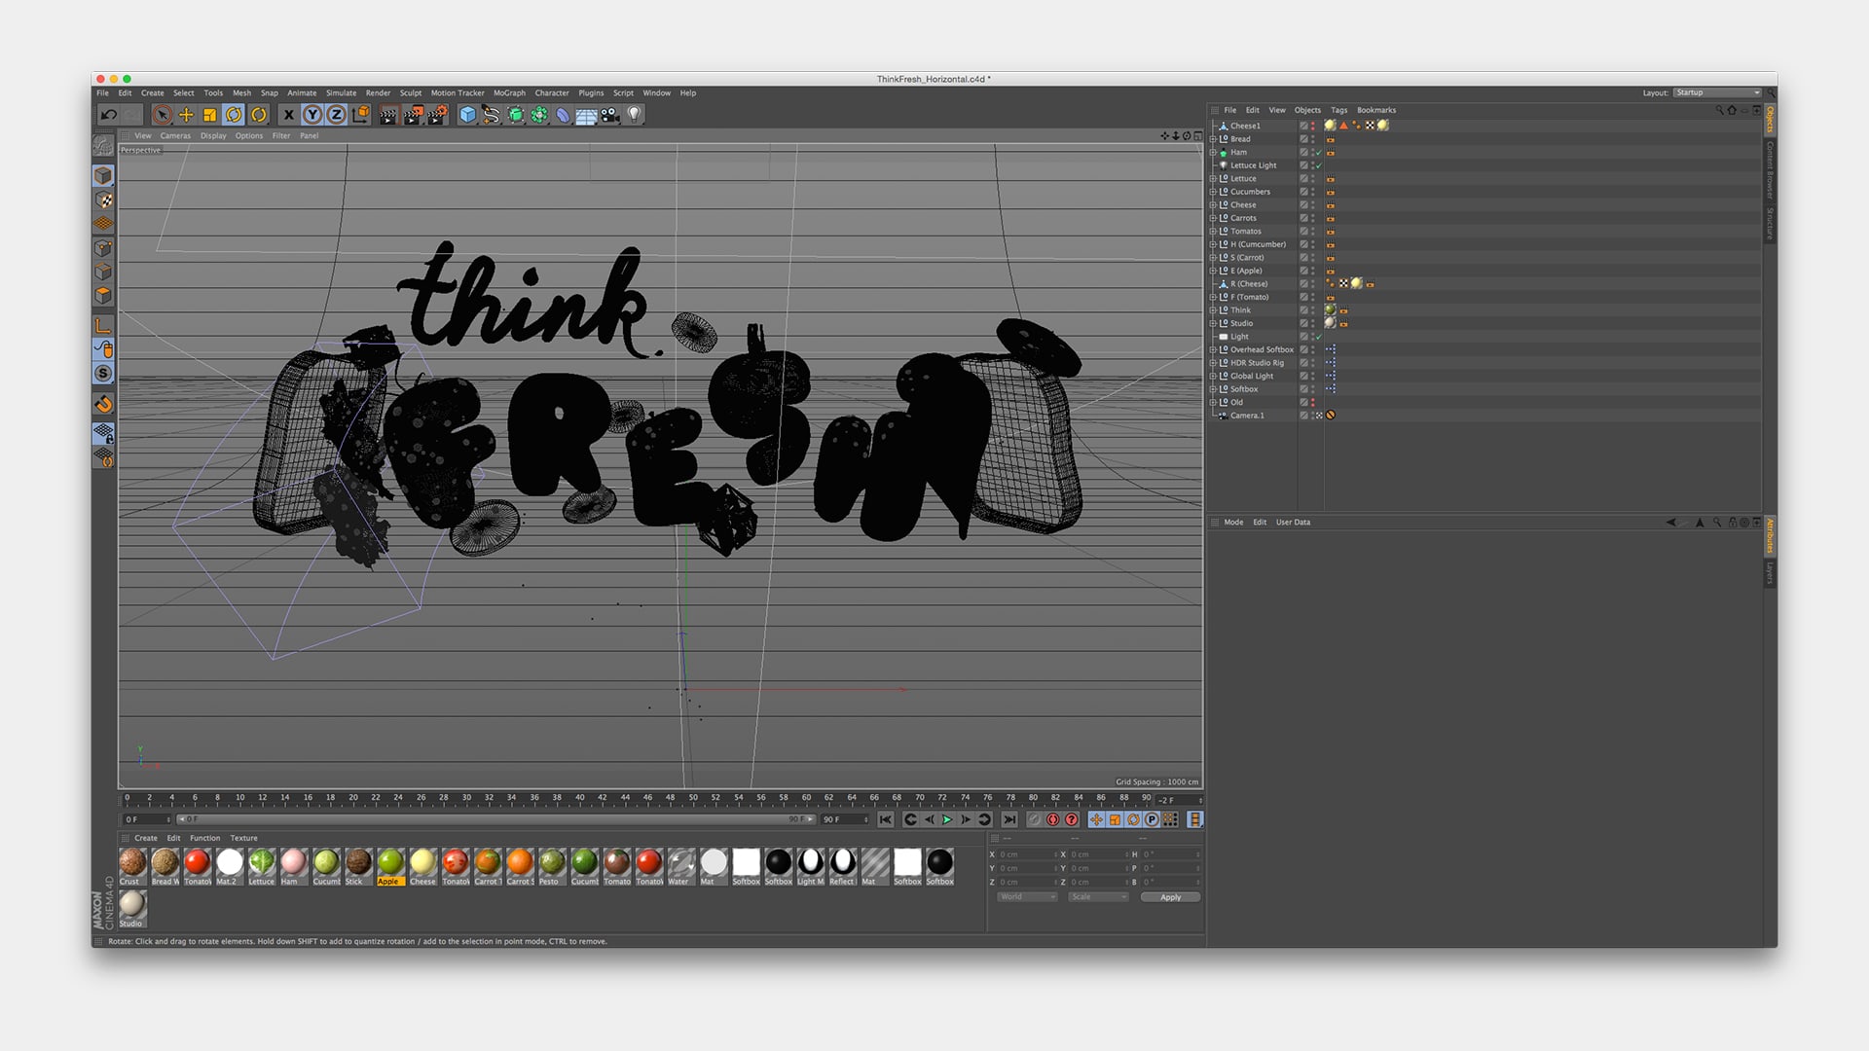Expand the Bread object group
Image resolution: width=1869 pixels, height=1051 pixels.
point(1213,139)
